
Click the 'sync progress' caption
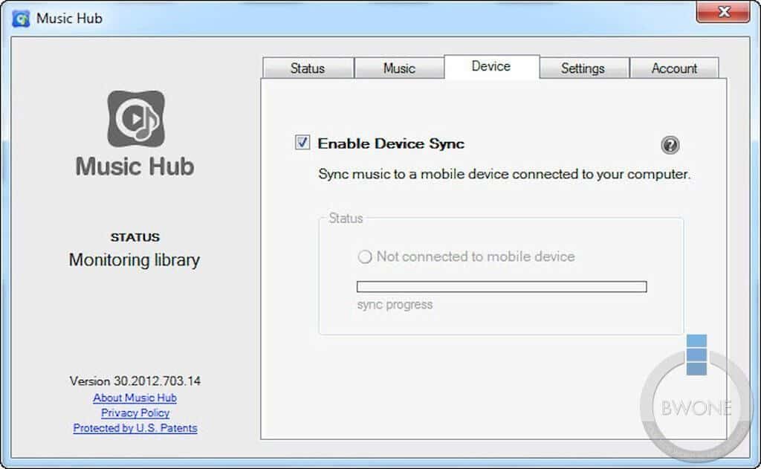click(395, 305)
